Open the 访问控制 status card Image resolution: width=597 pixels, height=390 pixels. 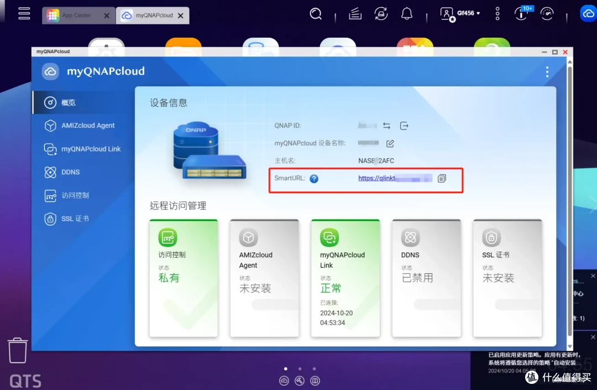[184, 278]
